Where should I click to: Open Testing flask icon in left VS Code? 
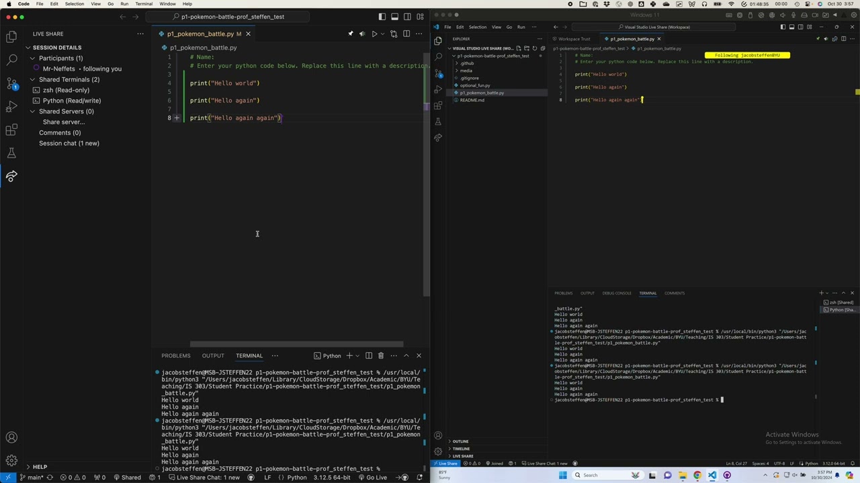point(11,153)
